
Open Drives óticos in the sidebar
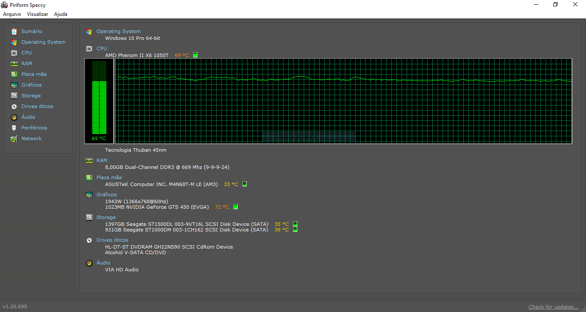(37, 106)
